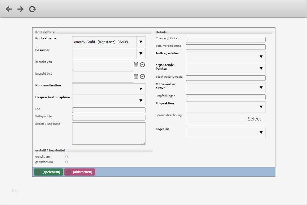Open calendar picker for besucht bist
This screenshot has height=205, width=307.
[x=136, y=76]
